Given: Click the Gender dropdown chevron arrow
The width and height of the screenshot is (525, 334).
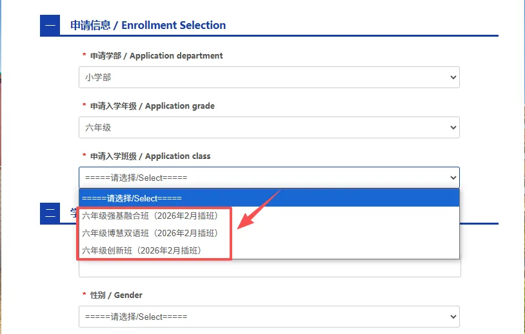Looking at the screenshot, I should point(452,317).
